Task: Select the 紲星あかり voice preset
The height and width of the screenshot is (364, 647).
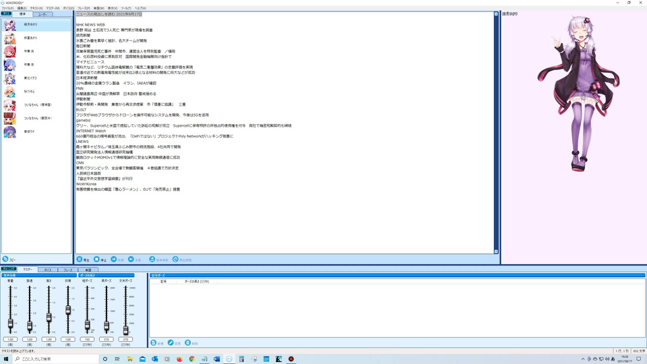Action: 36,38
